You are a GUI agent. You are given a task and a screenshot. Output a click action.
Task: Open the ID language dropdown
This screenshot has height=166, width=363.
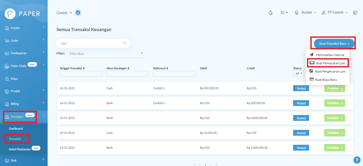[x=284, y=12]
